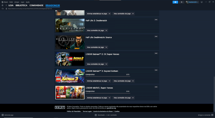Image resolution: width=215 pixels, height=118 pixels.
Task: Open options for LEGO MARVEL Super Heroes
Action: point(156,87)
